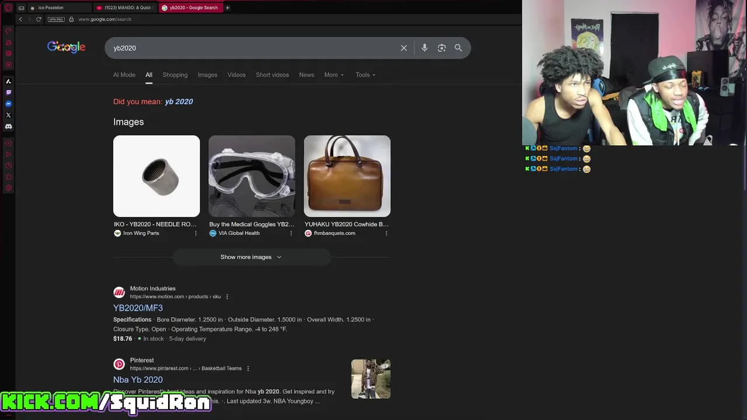Screen dimensions: 747x420
Task: Open Buy the Medical Goggles YB2... caption
Action: click(252, 224)
